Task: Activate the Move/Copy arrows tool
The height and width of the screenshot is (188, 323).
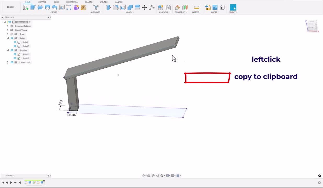Action: pos(145,7)
